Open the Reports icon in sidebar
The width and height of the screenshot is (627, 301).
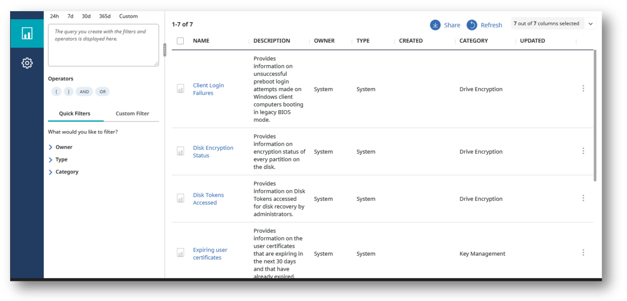coord(27,33)
